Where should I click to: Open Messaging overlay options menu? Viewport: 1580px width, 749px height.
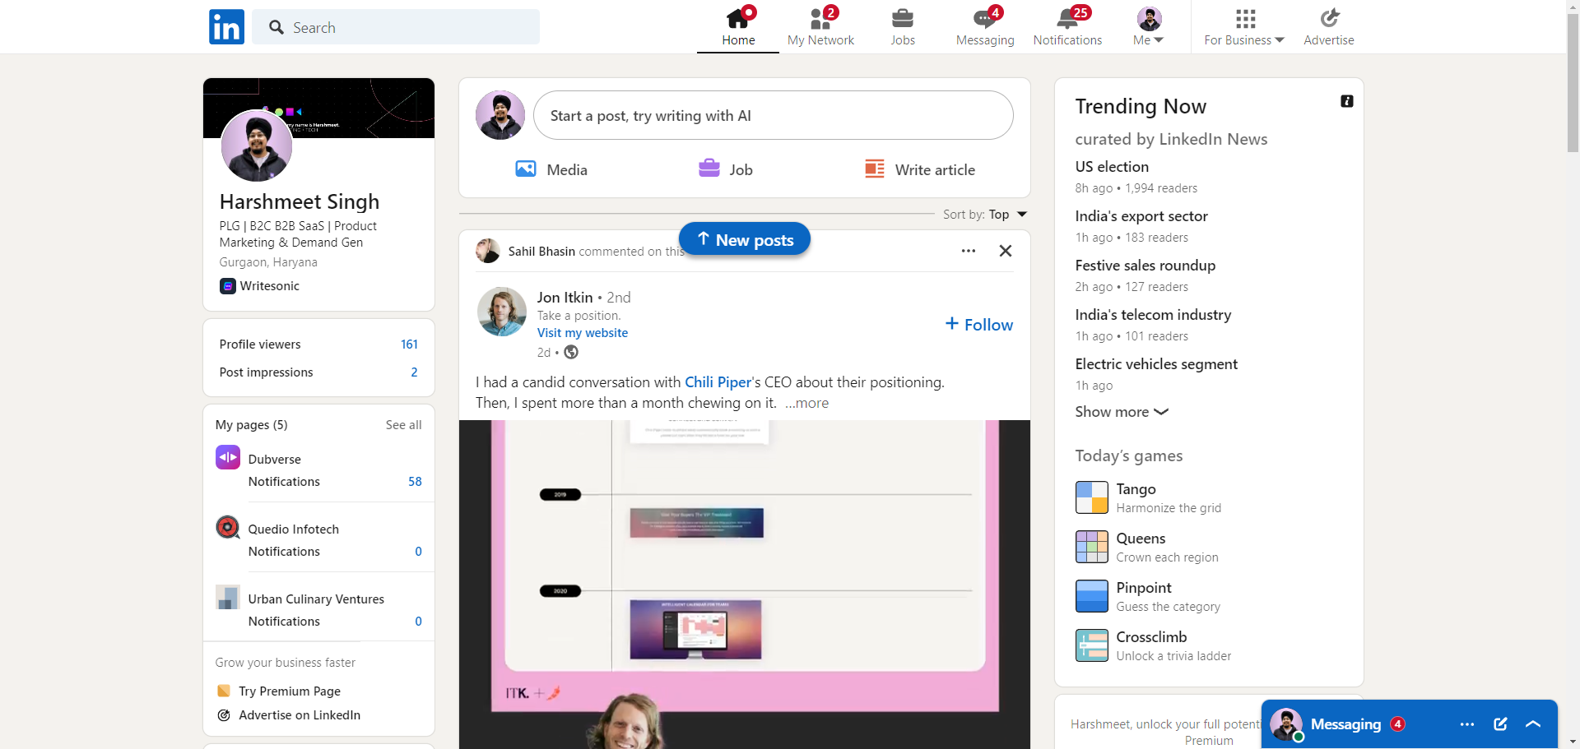click(1467, 724)
